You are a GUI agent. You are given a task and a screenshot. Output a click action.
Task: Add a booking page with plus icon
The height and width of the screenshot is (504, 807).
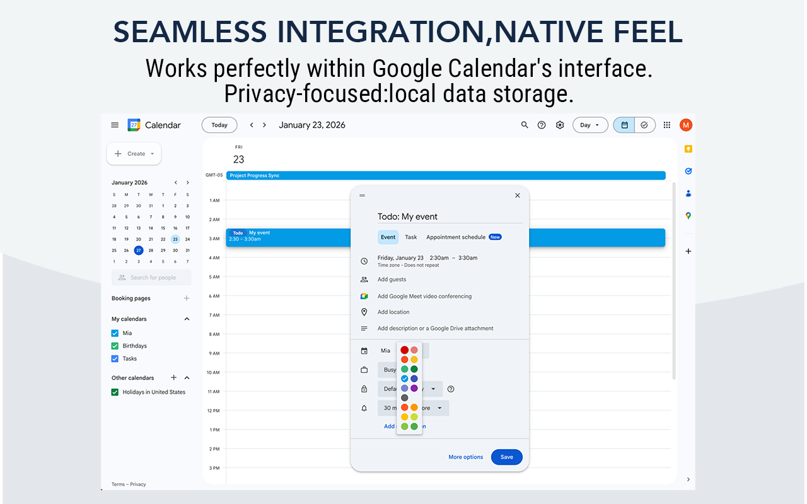tap(186, 299)
